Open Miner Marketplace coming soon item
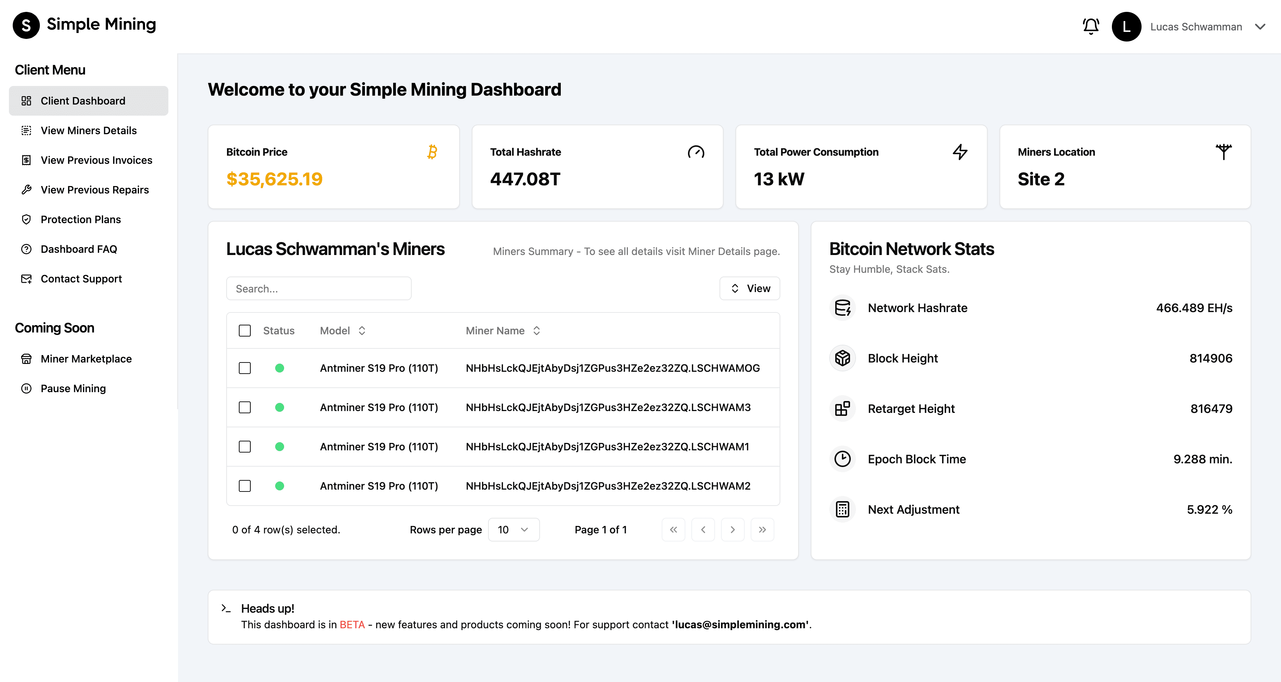The width and height of the screenshot is (1281, 682). tap(89, 359)
